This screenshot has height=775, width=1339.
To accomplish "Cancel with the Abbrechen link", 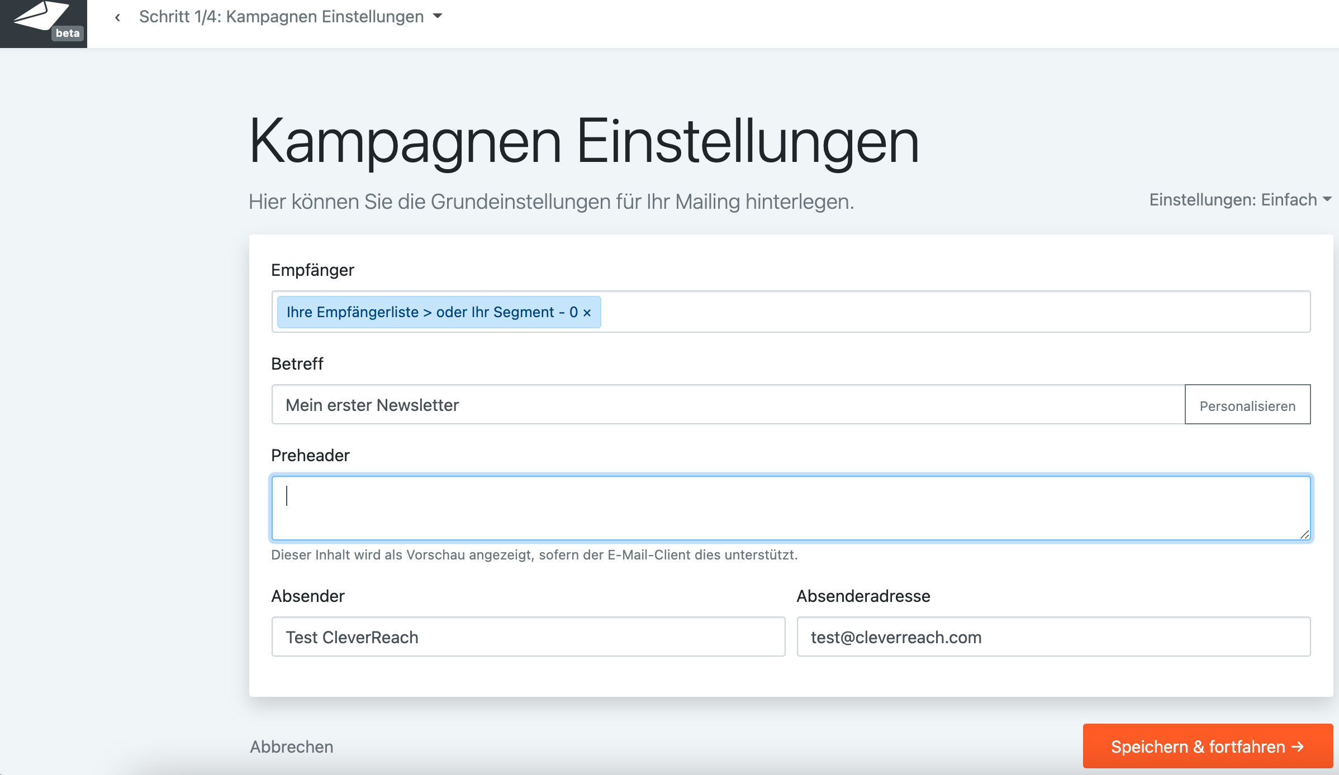I will pyautogui.click(x=291, y=747).
